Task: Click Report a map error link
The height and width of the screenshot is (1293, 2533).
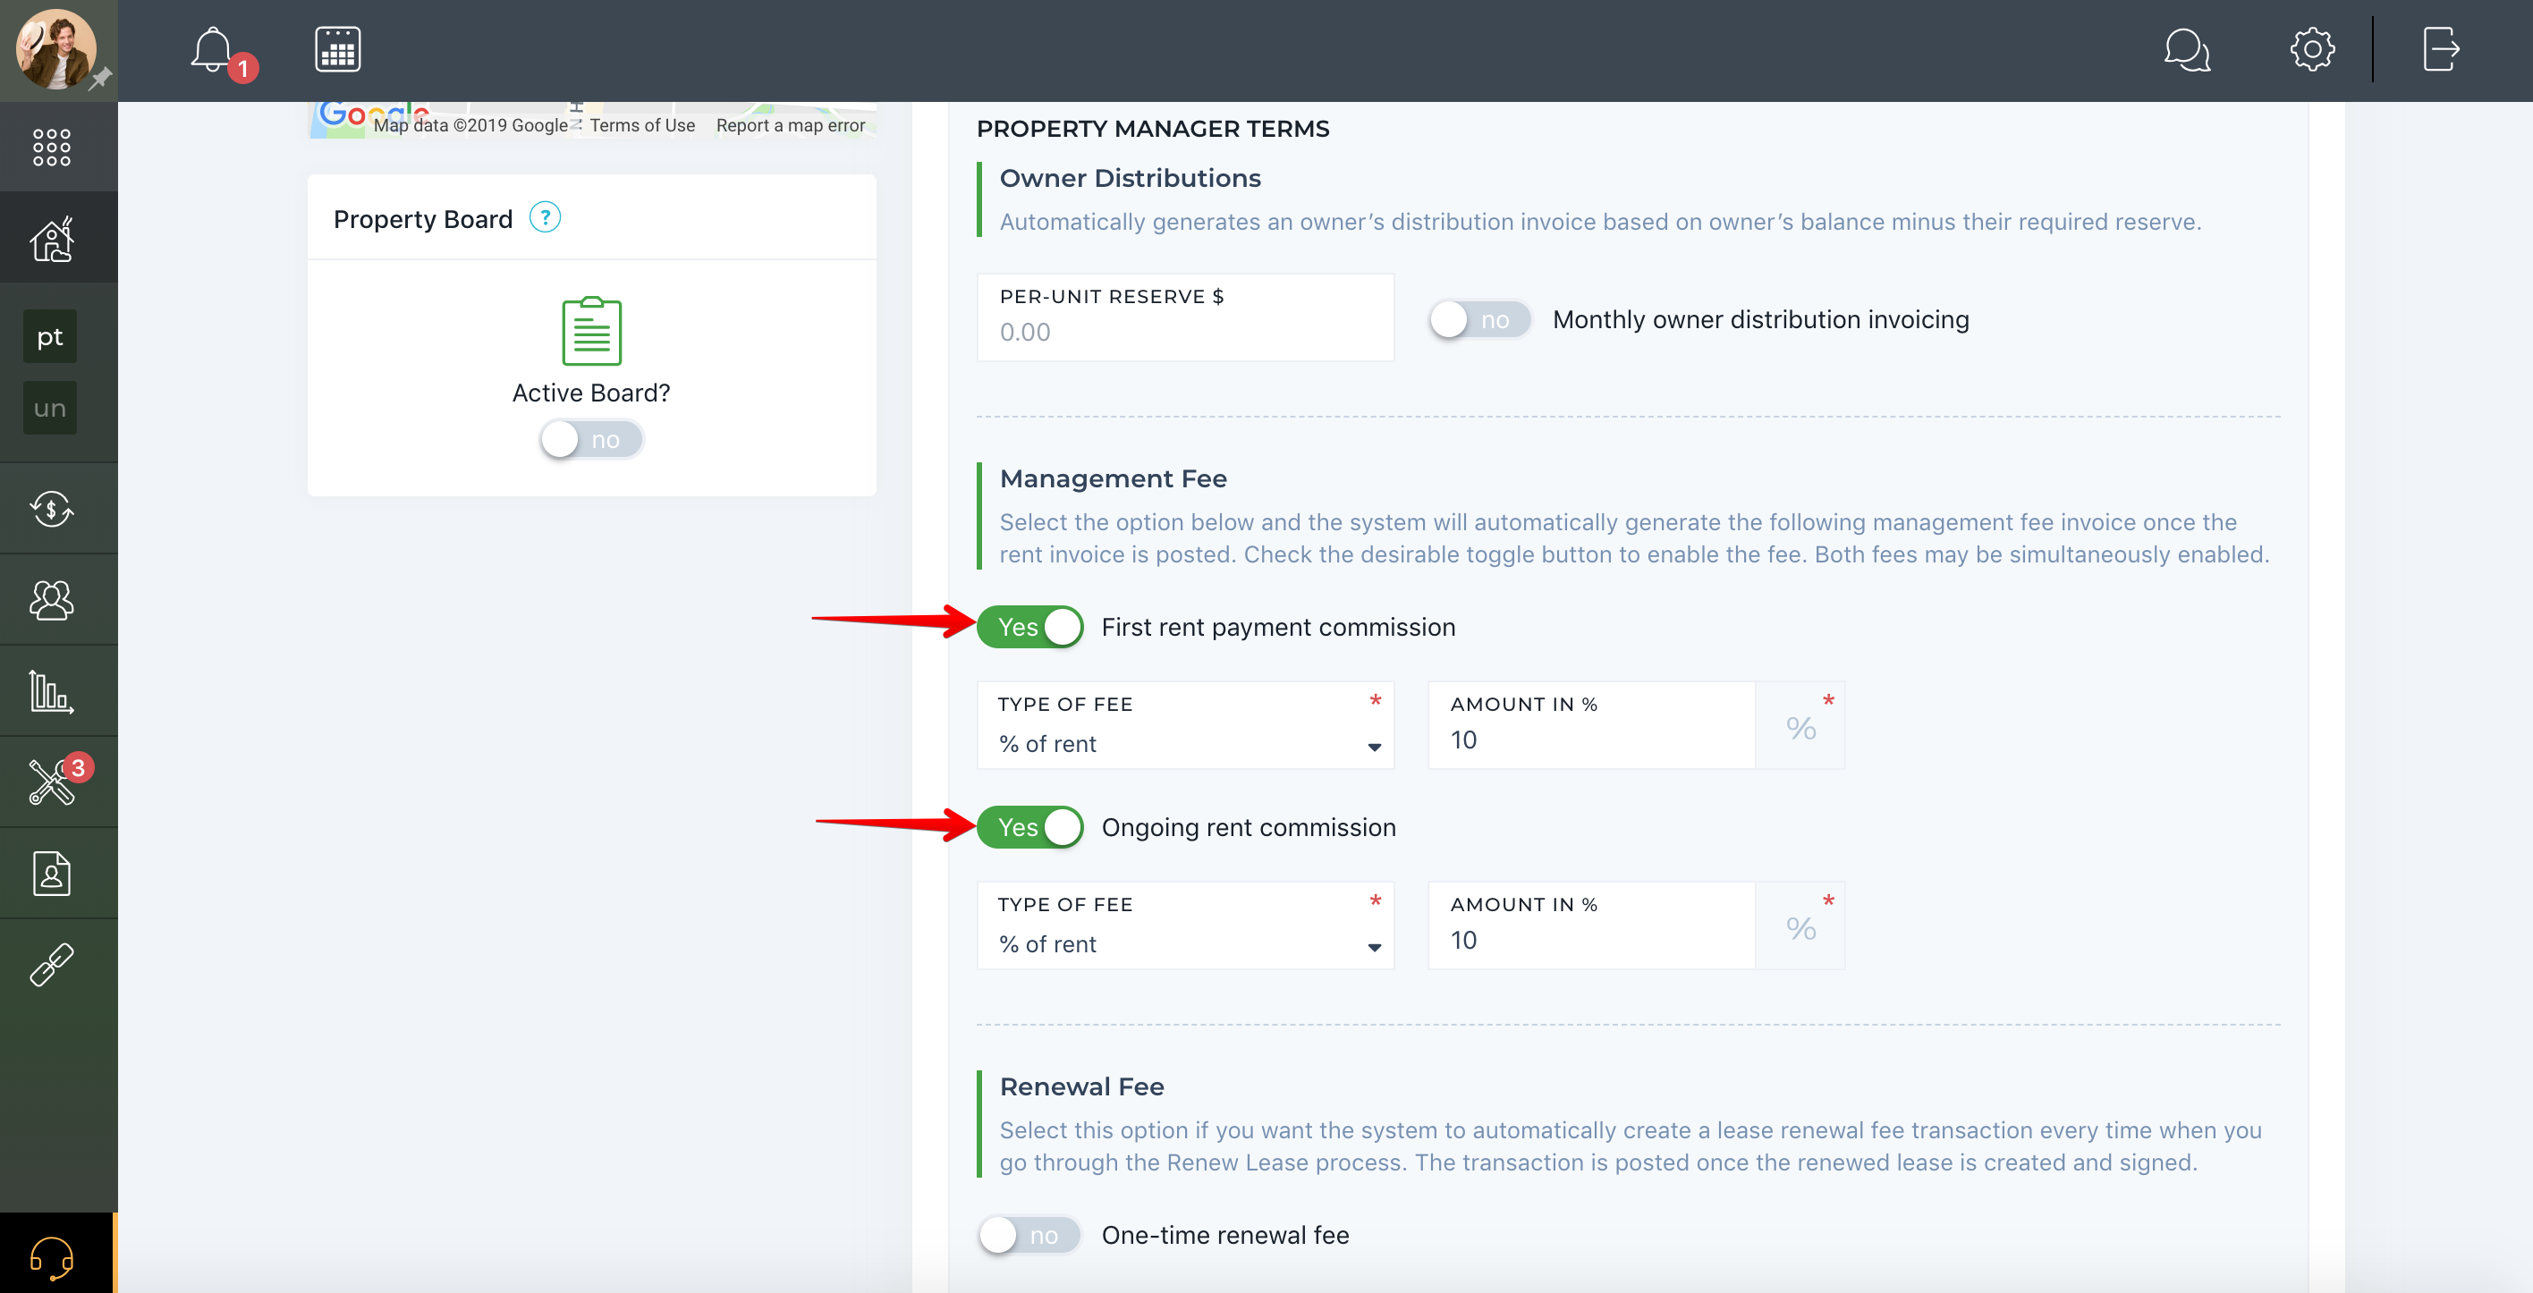Action: tap(791, 126)
